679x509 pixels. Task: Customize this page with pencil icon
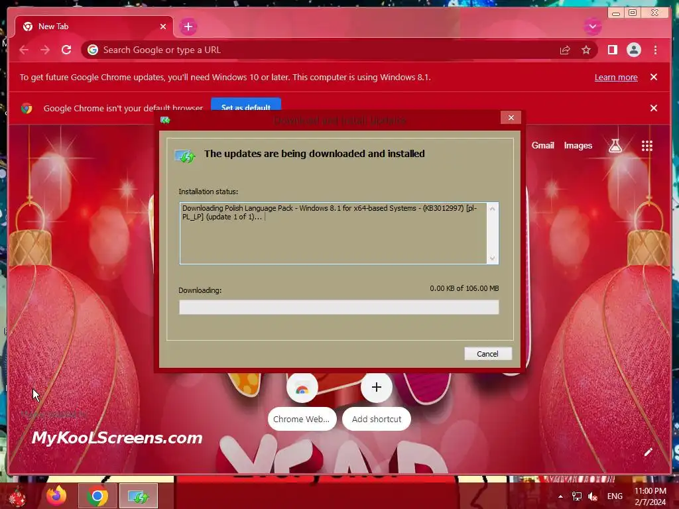pyautogui.click(x=647, y=453)
